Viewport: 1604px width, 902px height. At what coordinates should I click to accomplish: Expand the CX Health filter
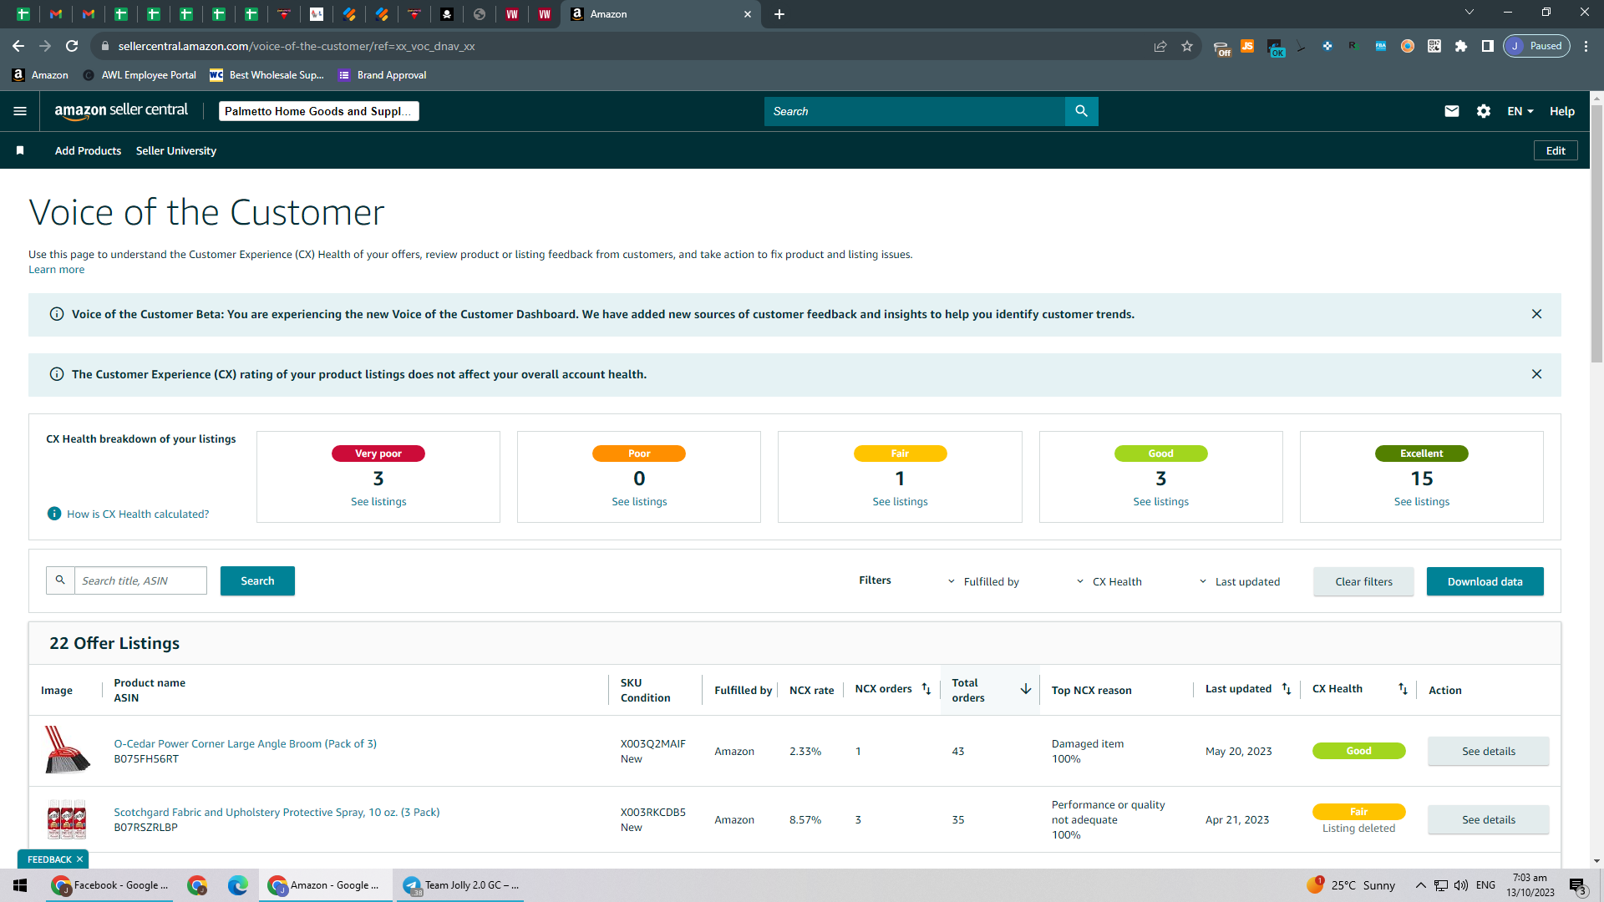(1109, 581)
